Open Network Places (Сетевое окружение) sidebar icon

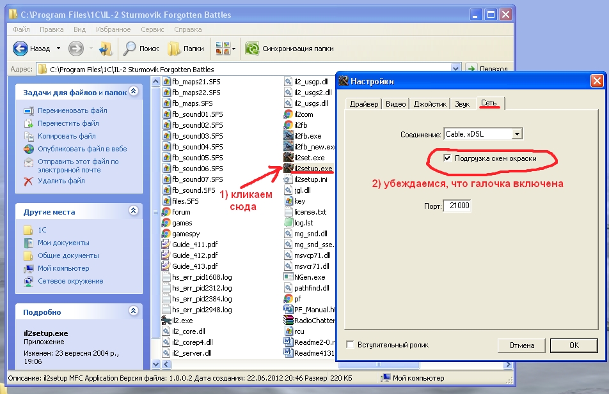pyautogui.click(x=29, y=281)
